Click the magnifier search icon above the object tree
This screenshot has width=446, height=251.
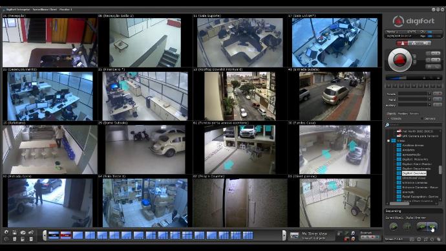click(x=387, y=125)
